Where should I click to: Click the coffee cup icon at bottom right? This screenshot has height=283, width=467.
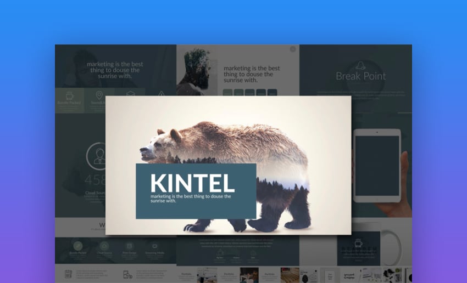click(x=358, y=242)
